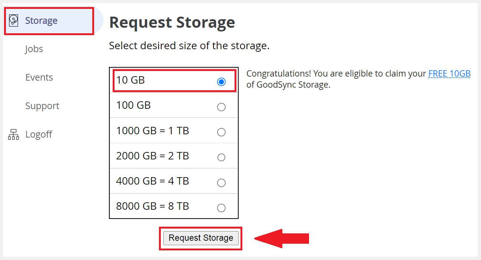Click the Storage hard disk icon
481x260 pixels.
pyautogui.click(x=13, y=20)
